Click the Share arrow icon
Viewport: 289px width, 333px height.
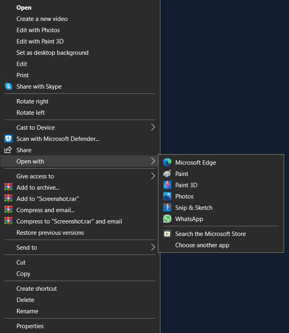(x=8, y=150)
